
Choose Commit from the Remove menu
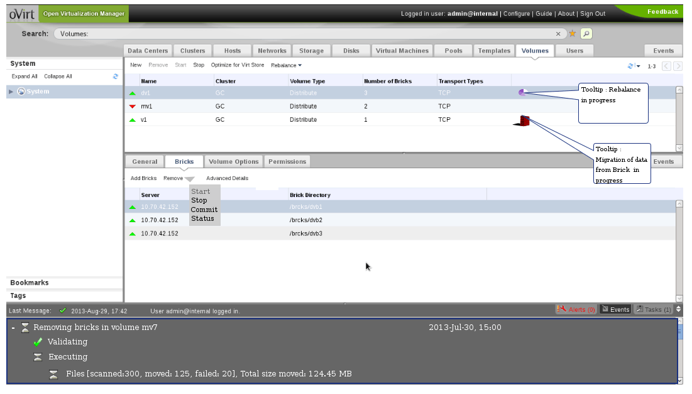click(204, 210)
